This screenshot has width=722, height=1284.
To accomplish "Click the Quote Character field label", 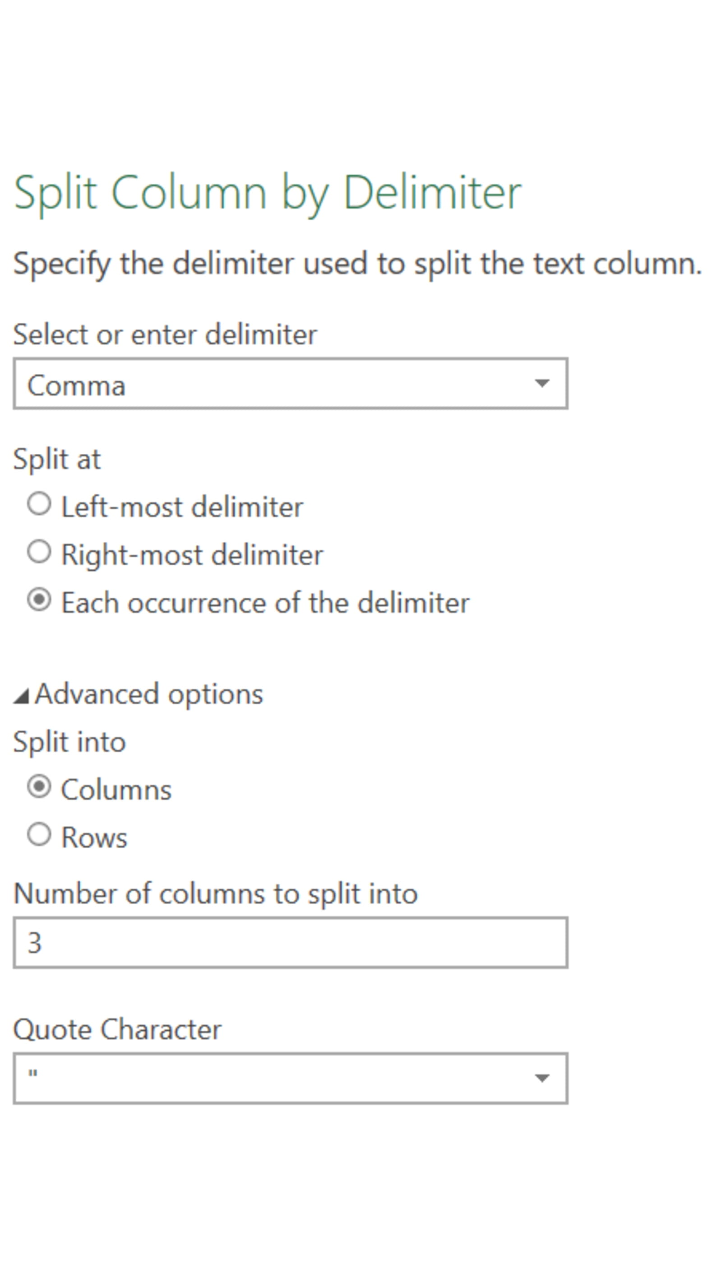I will 117,1029.
